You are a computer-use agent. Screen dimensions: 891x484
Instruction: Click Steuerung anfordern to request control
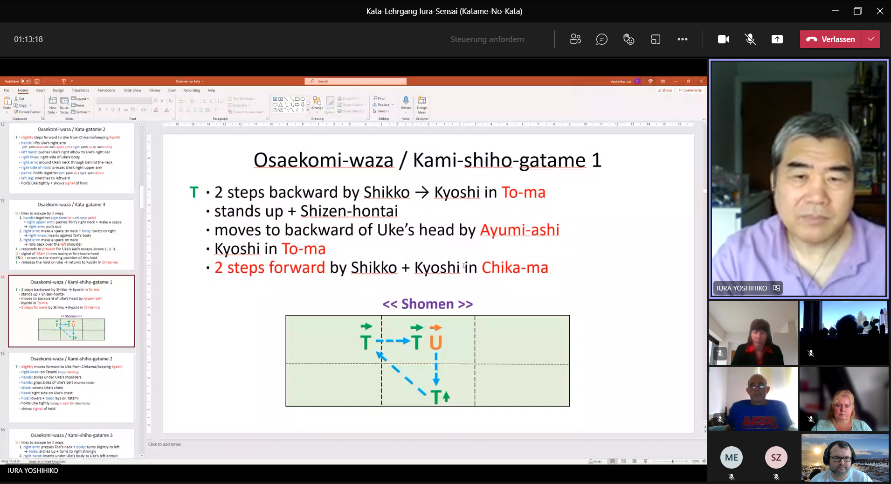click(487, 40)
